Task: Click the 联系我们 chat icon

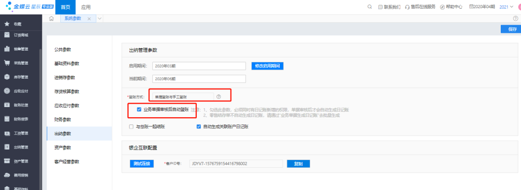Action: pos(381,7)
